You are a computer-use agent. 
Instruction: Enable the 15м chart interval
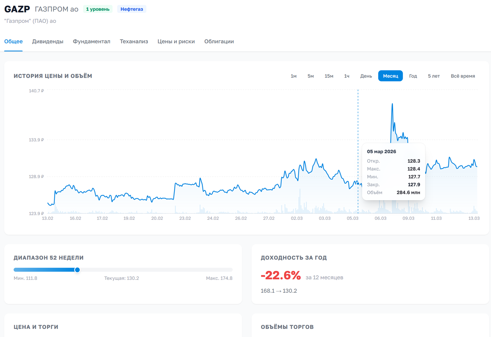coord(329,76)
